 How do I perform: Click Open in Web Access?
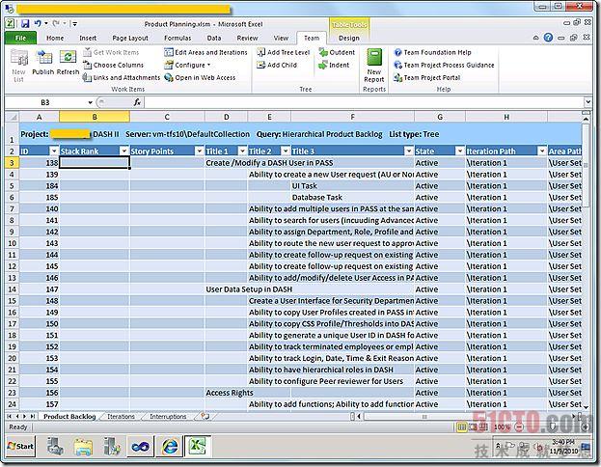(x=200, y=77)
